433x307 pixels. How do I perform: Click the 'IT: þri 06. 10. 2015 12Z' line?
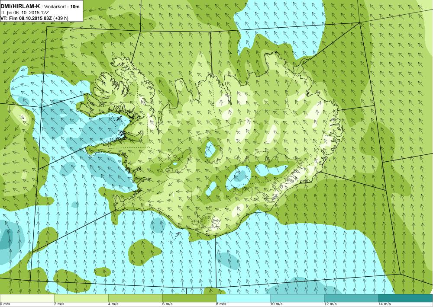25,13
